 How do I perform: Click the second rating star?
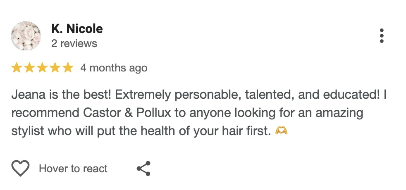tap(29, 68)
